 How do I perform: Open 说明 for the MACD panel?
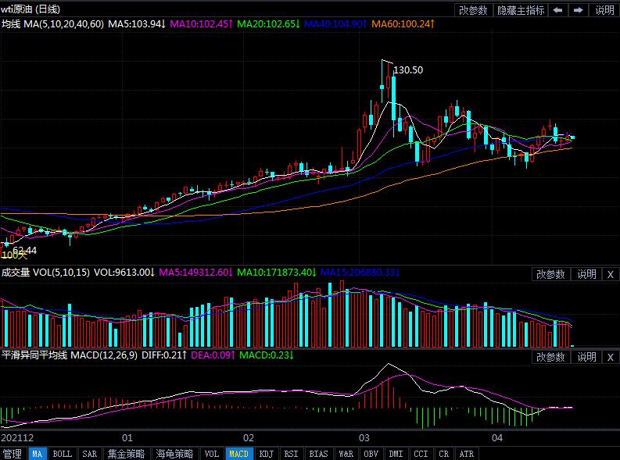tap(586, 357)
